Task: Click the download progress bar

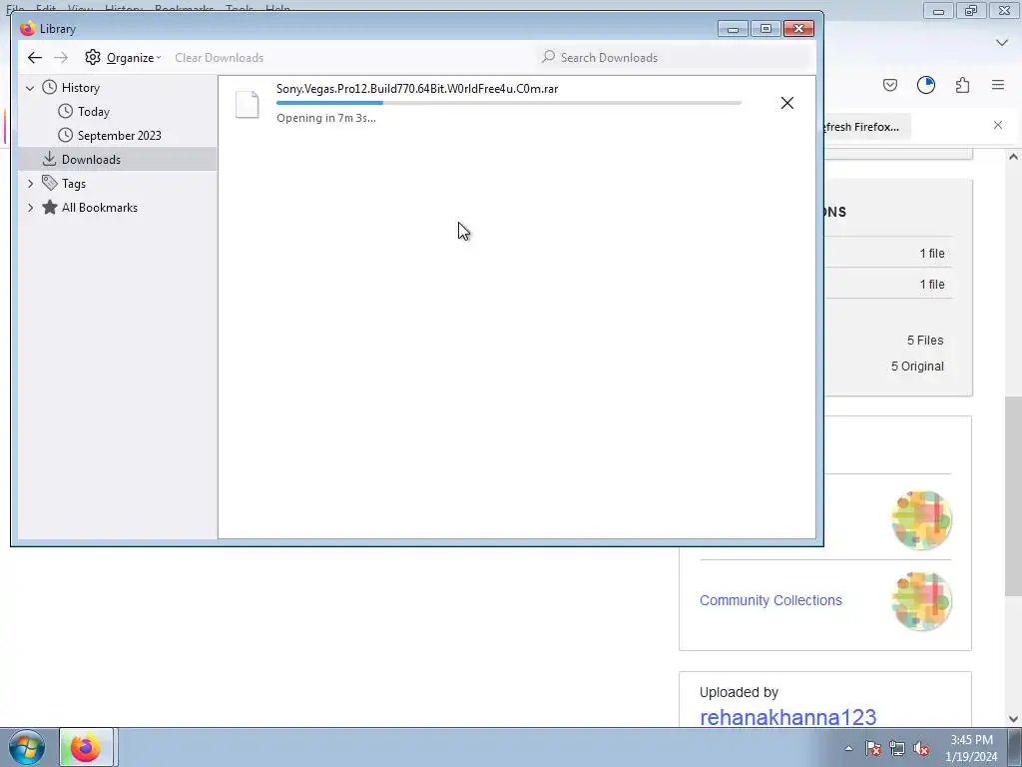Action: point(508,103)
